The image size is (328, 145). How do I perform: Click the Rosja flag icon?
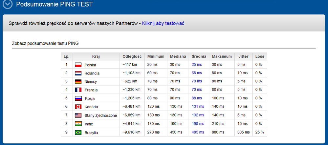(x=78, y=98)
